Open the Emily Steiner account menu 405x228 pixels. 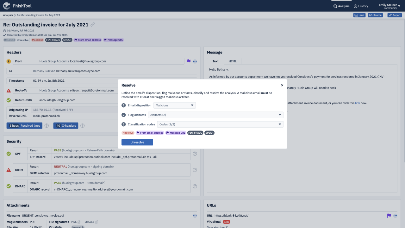(389, 6)
